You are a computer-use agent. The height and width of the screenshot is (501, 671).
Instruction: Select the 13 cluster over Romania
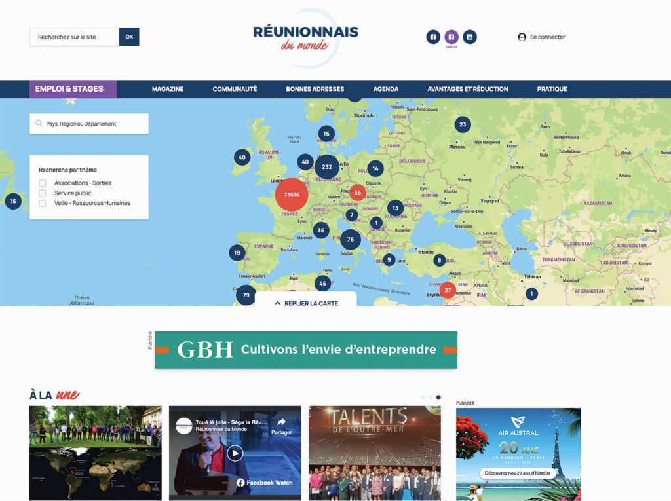[x=395, y=208]
